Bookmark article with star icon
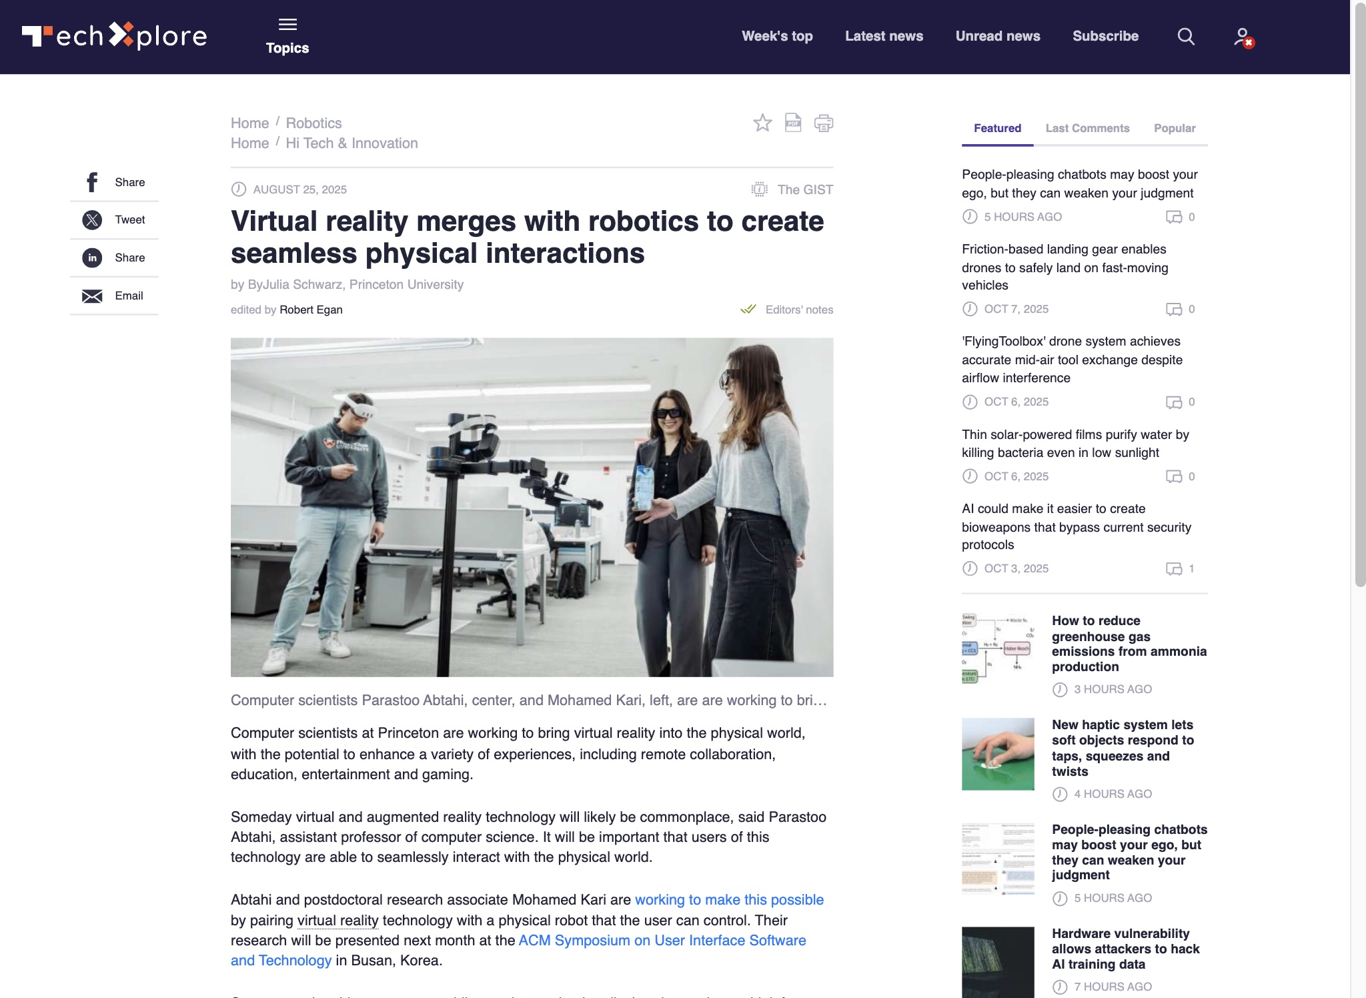 (x=762, y=123)
